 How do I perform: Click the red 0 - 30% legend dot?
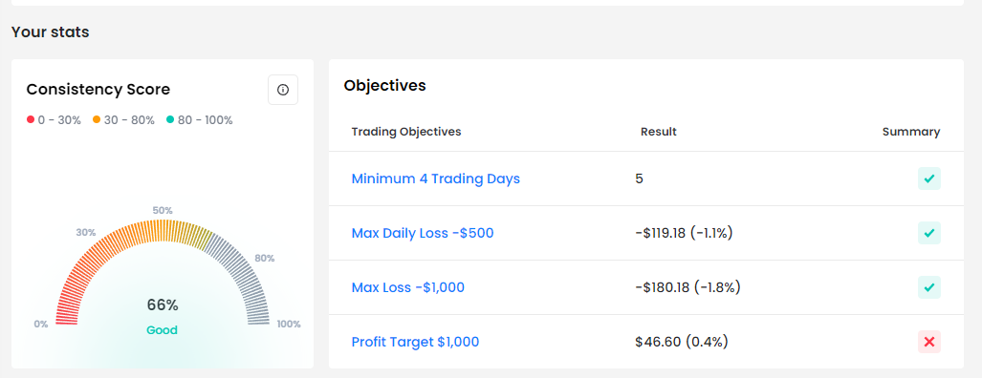[x=30, y=120]
